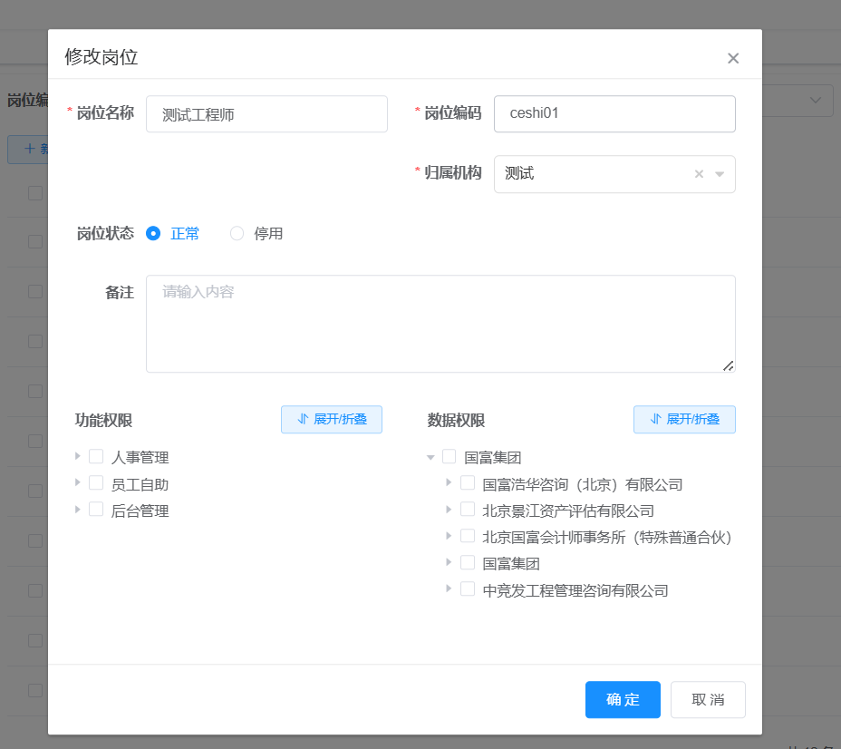Expand the 中竞发工程管理咨询有限公司 node
The height and width of the screenshot is (749, 841).
tap(449, 588)
